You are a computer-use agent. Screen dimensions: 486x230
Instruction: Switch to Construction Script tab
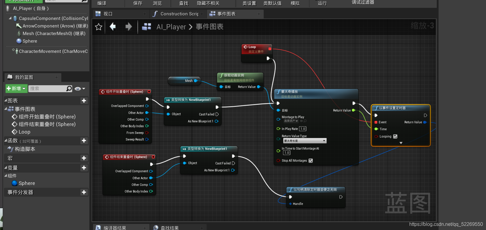(x=179, y=14)
